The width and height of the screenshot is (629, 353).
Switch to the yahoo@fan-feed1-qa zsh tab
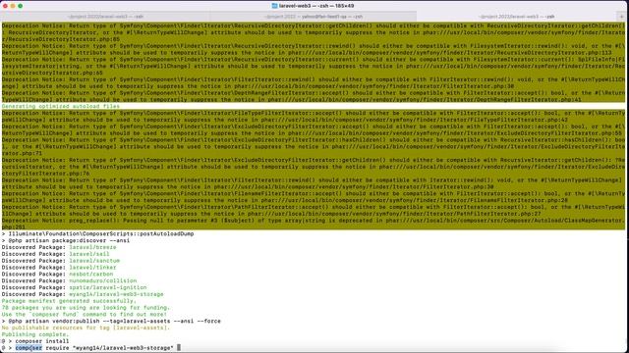(314, 17)
